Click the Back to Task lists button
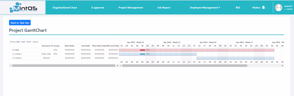Viewport: 294px width, 96px height. (20, 23)
